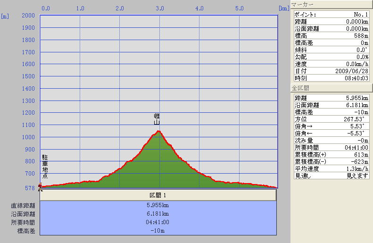The width and height of the screenshot is (373, 243).
Task: Click the 1000 label on elevation axis
Action: click(x=28, y=137)
